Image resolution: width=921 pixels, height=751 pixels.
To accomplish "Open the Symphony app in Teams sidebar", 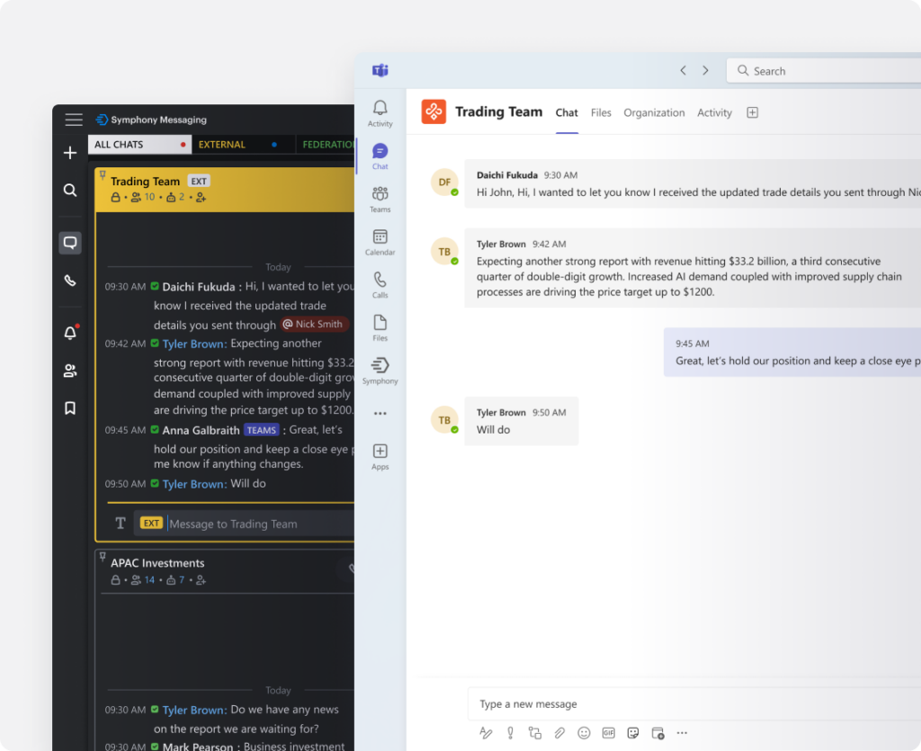I will [380, 369].
